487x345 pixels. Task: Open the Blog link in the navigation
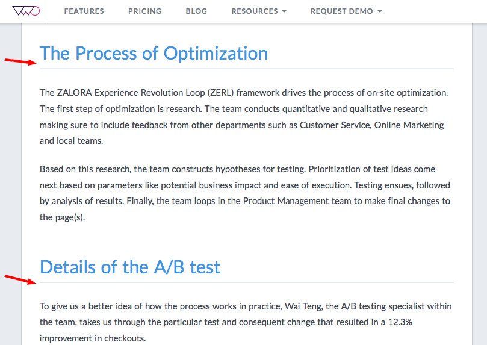196,11
